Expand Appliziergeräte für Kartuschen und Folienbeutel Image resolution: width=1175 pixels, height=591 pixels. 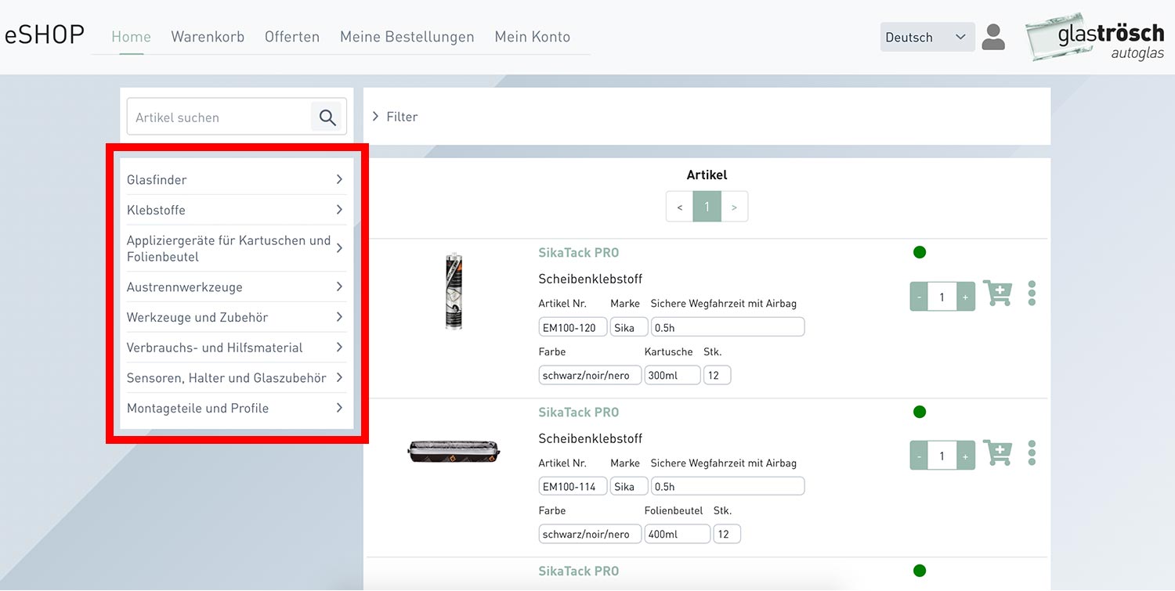pos(236,248)
